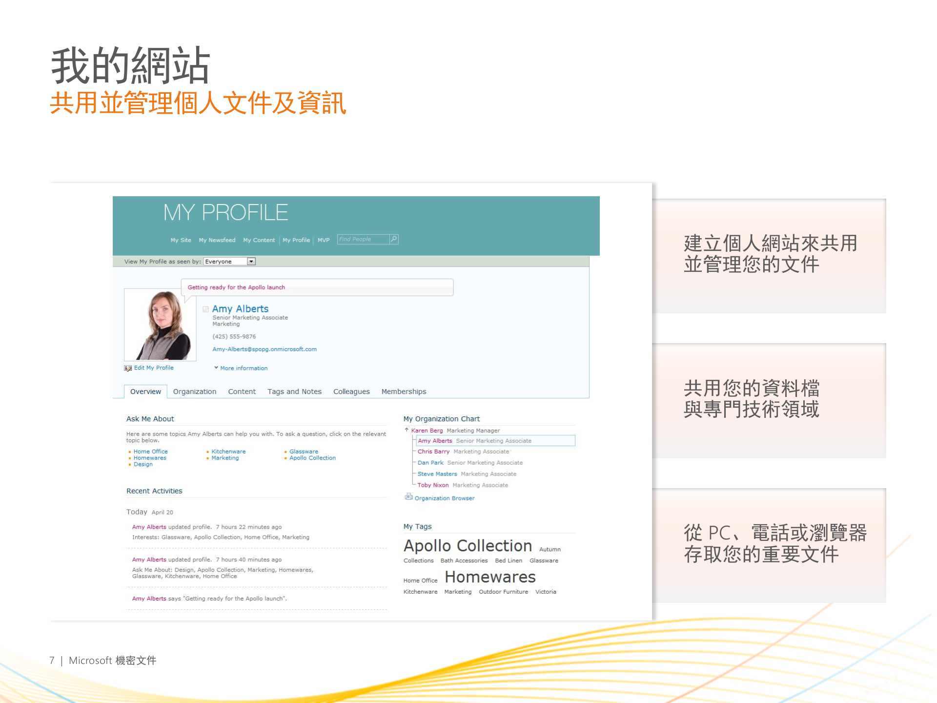Open the Colleagues tab

[351, 391]
